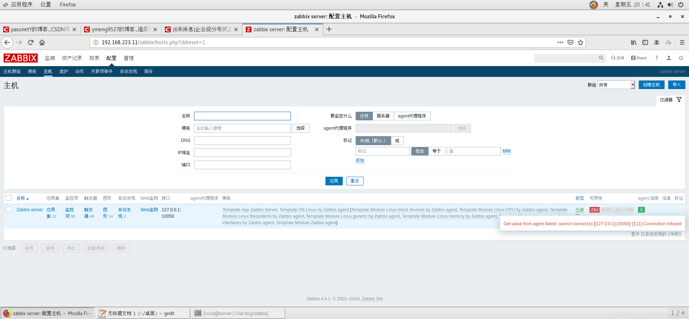Open a new browser tab
Screen dimensions: 689x319
[329, 29]
